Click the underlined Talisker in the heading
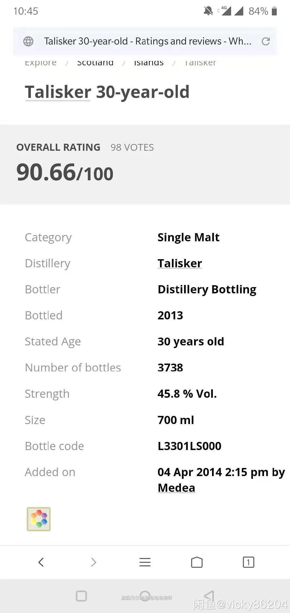This screenshot has width=290, height=613. click(x=58, y=92)
